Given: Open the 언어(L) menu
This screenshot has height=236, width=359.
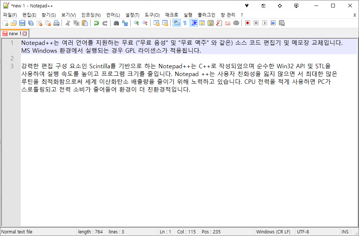Looking at the screenshot, I should point(113,15).
